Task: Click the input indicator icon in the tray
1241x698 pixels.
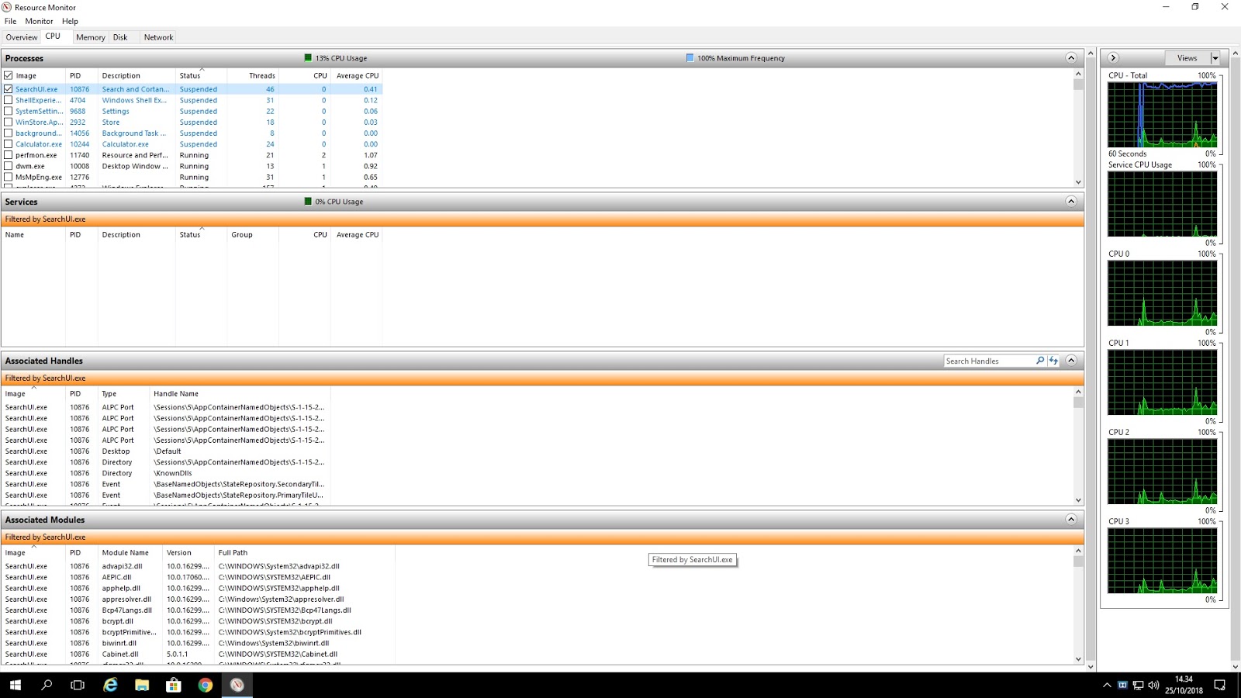Action: pos(1122,686)
